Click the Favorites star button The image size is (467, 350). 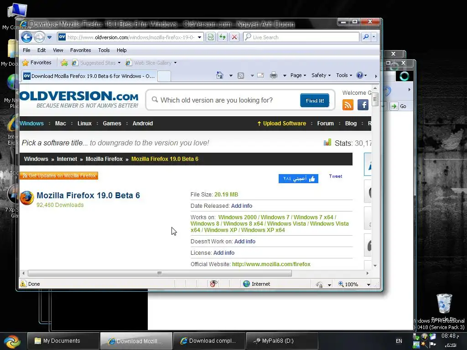(x=37, y=62)
